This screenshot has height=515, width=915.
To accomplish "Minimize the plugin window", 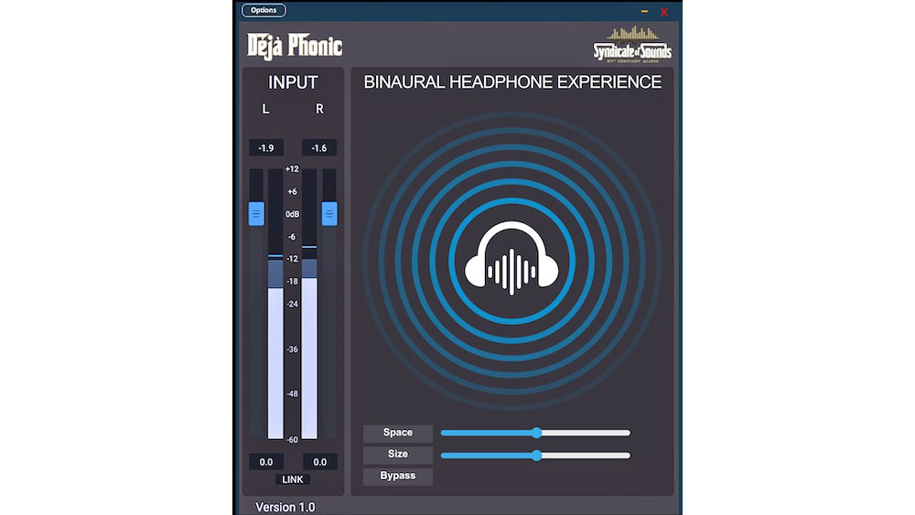I will click(x=644, y=11).
